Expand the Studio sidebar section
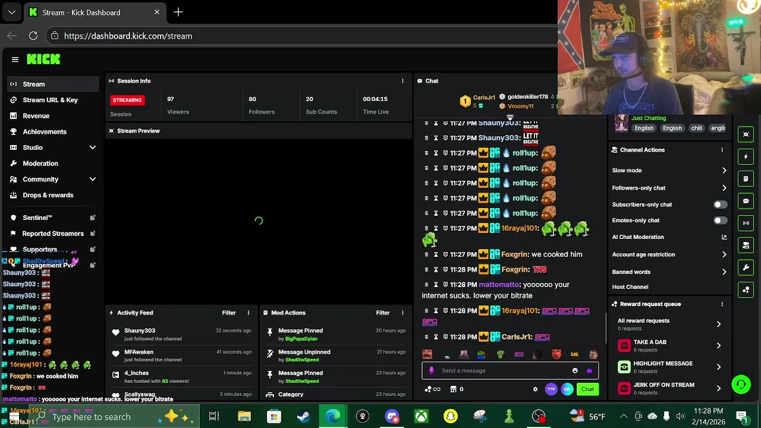The height and width of the screenshot is (428, 761). click(x=93, y=147)
